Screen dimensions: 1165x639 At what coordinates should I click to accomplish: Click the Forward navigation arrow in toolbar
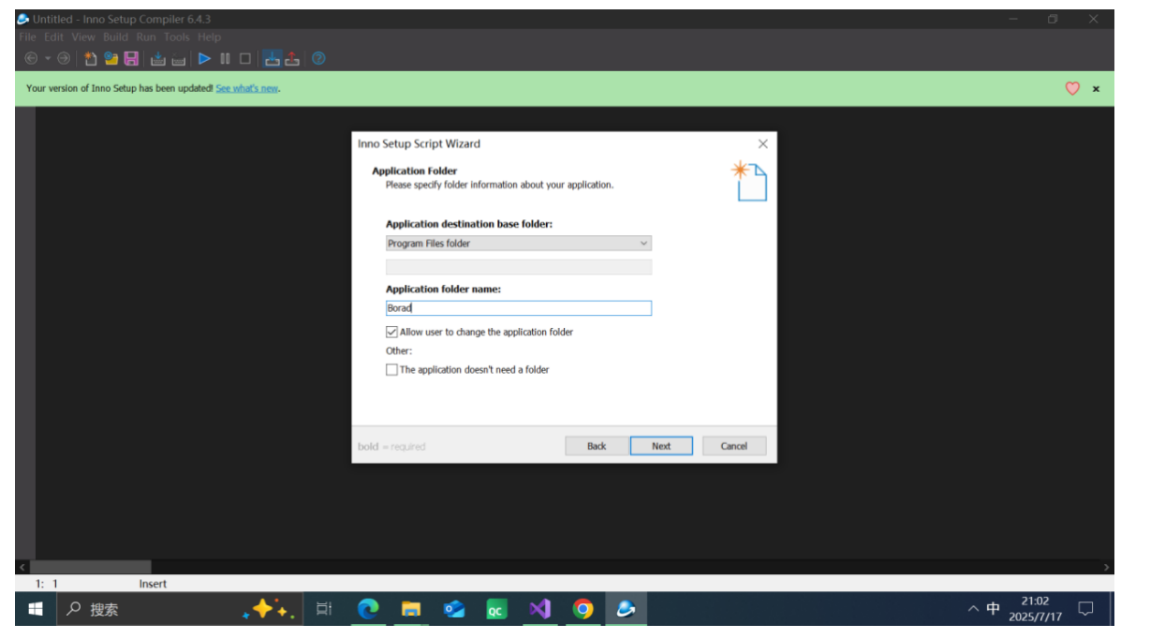click(x=64, y=58)
